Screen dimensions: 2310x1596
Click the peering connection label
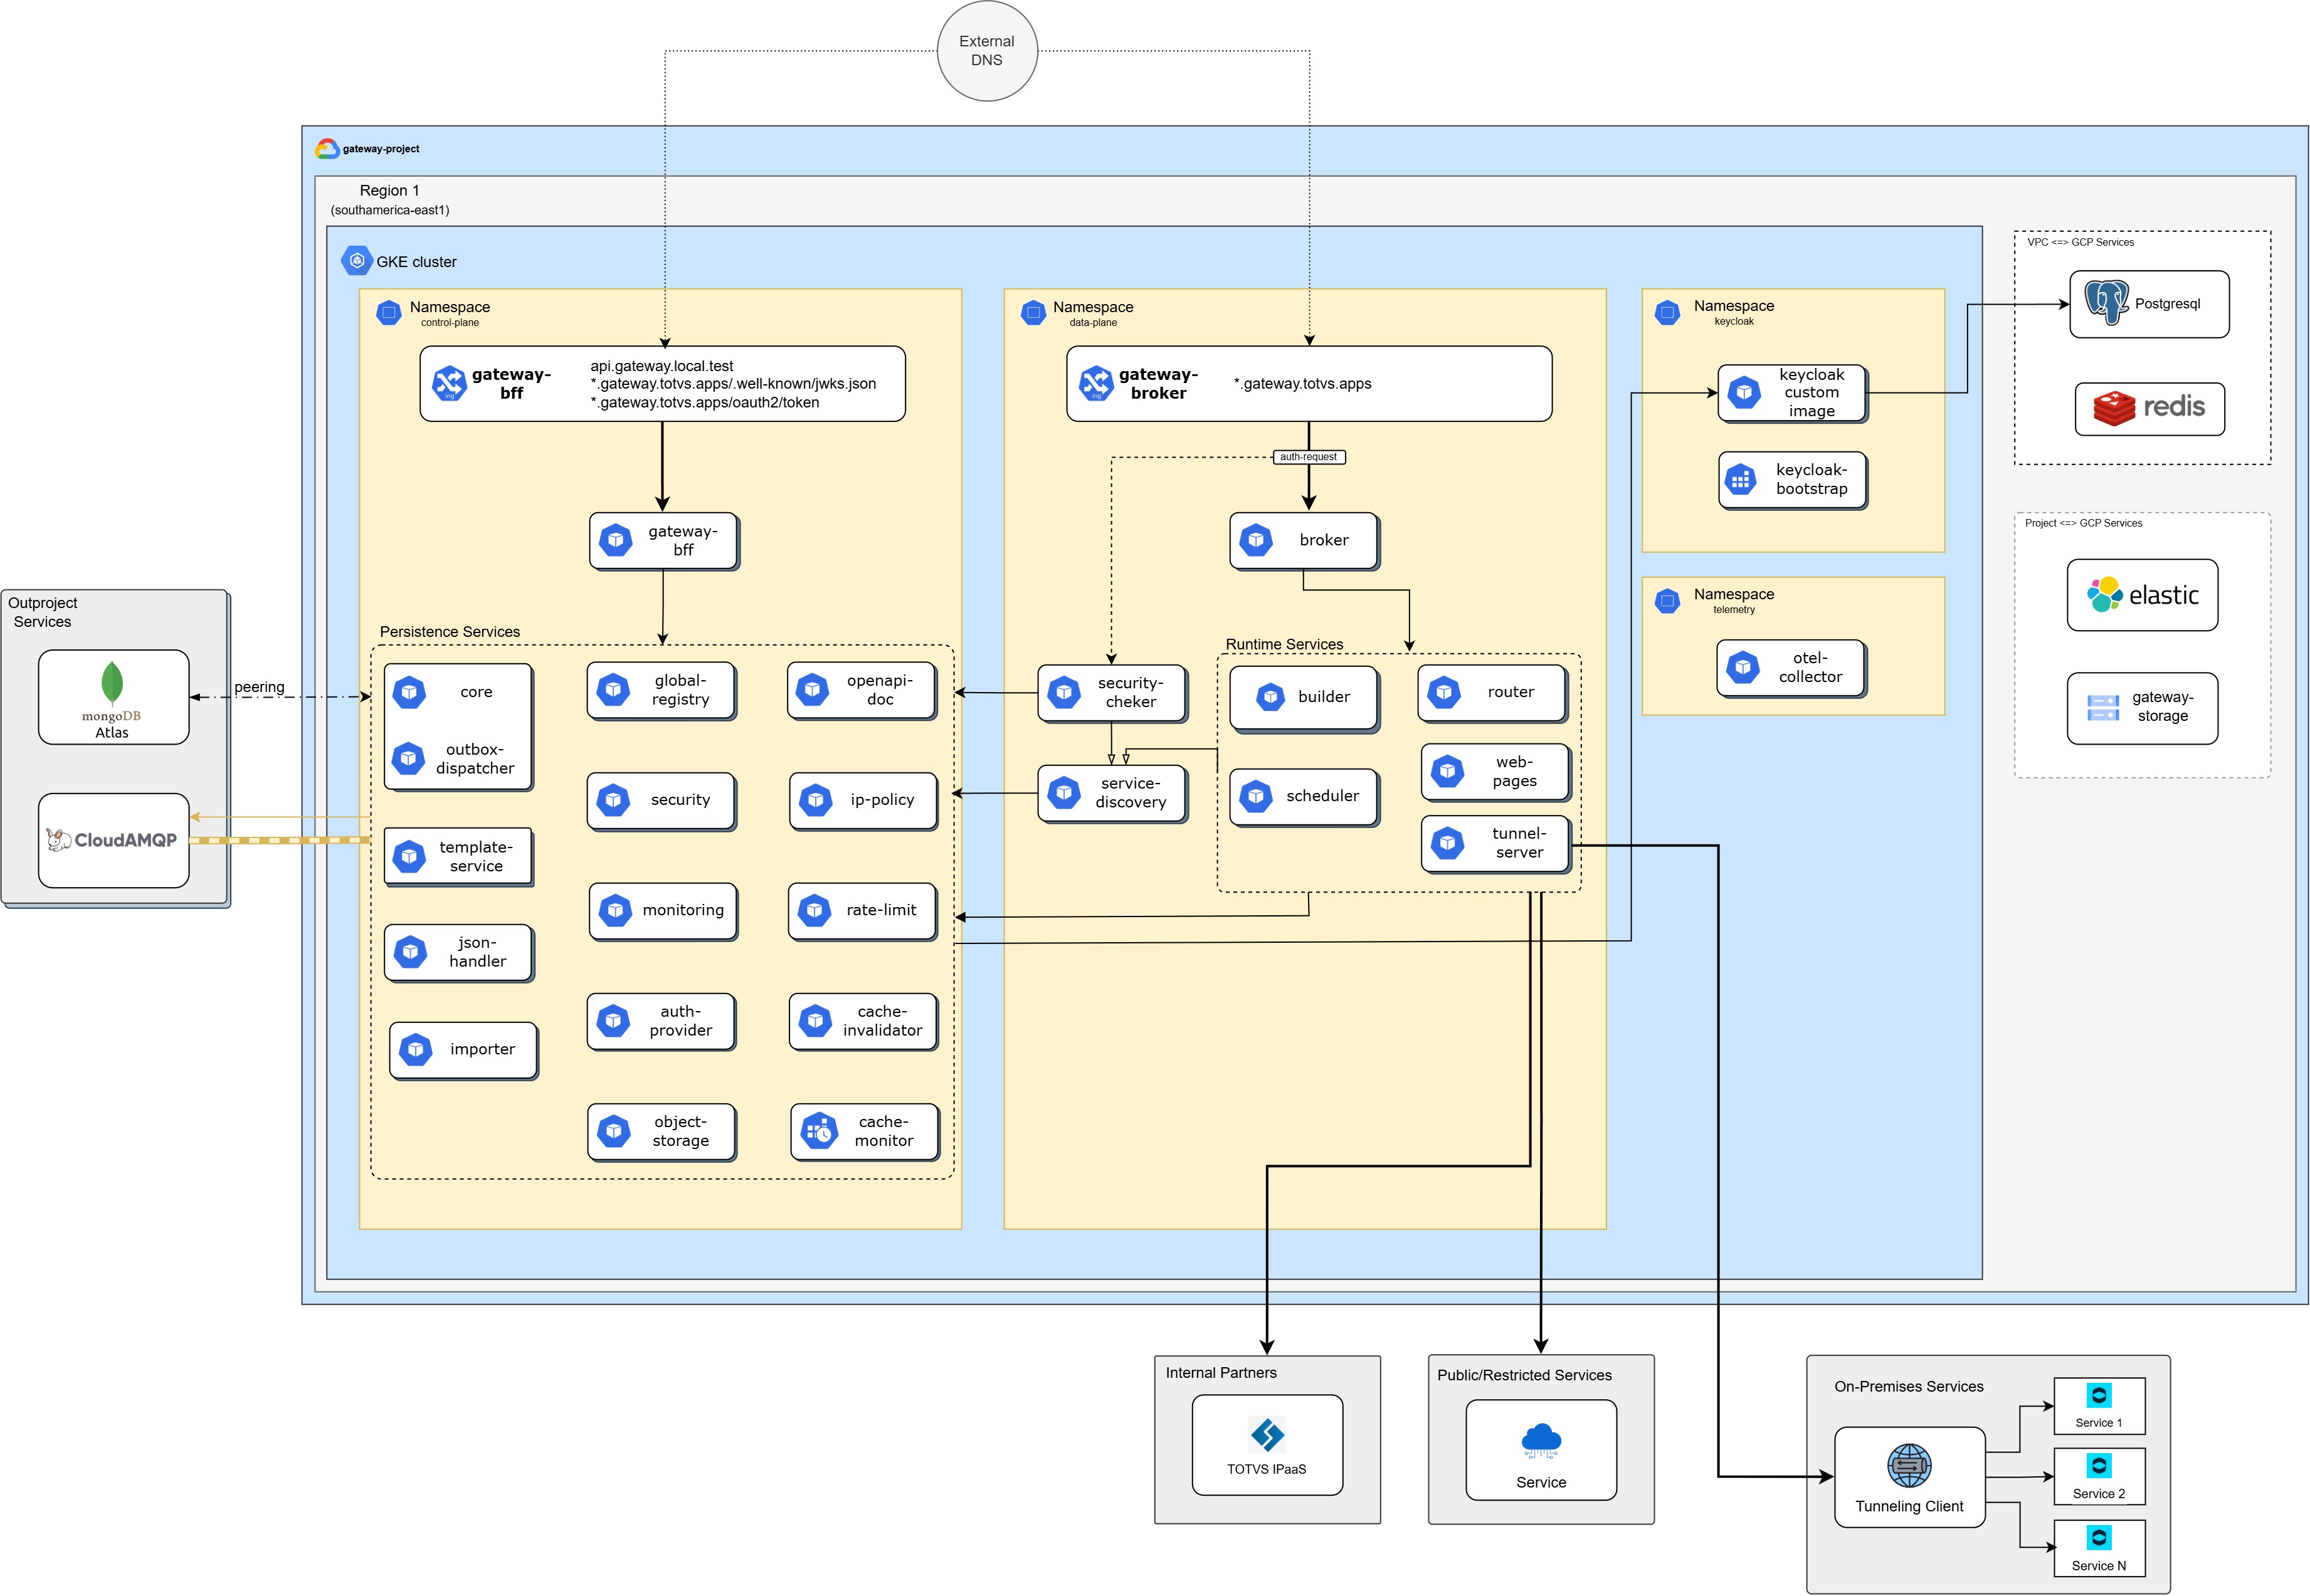(259, 687)
